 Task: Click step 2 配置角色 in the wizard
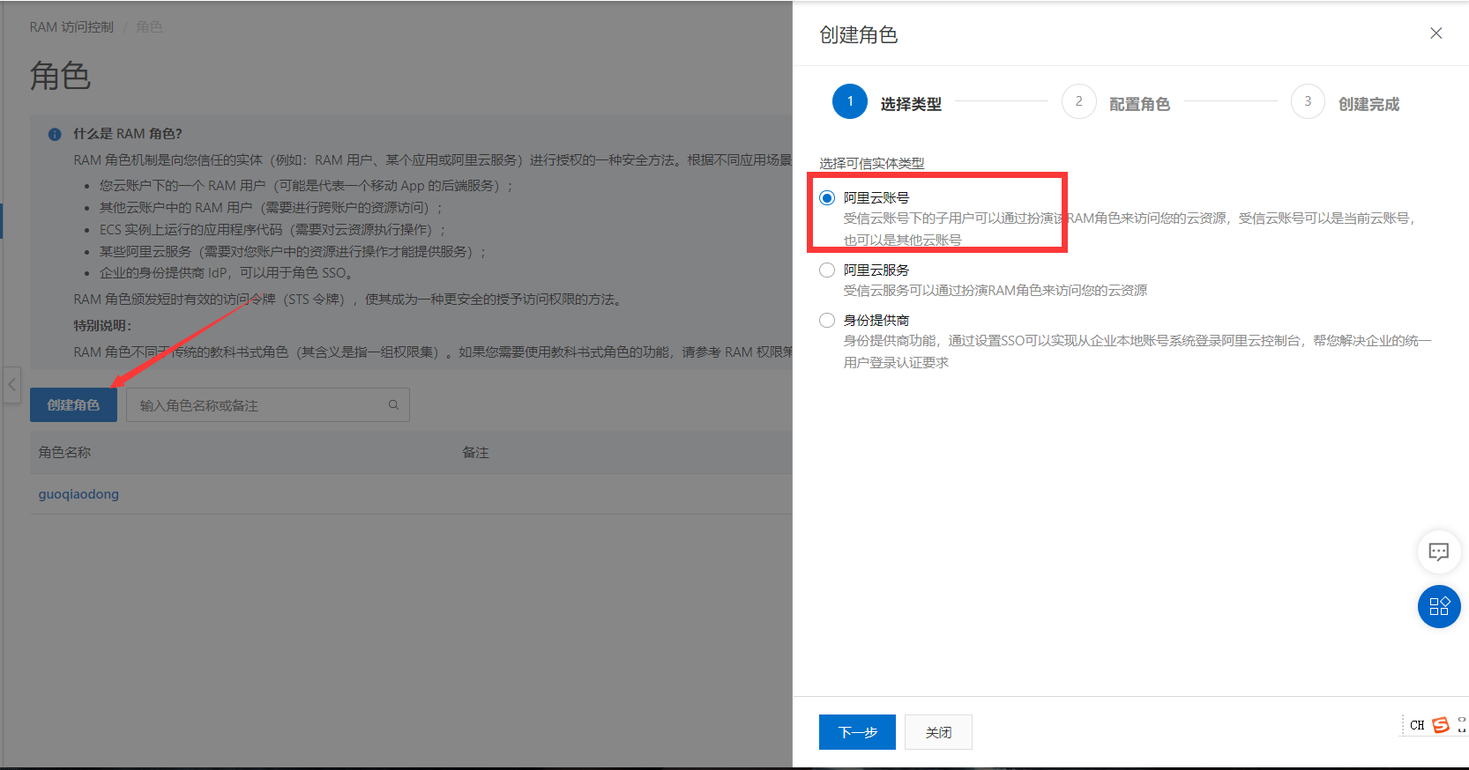pos(1116,102)
